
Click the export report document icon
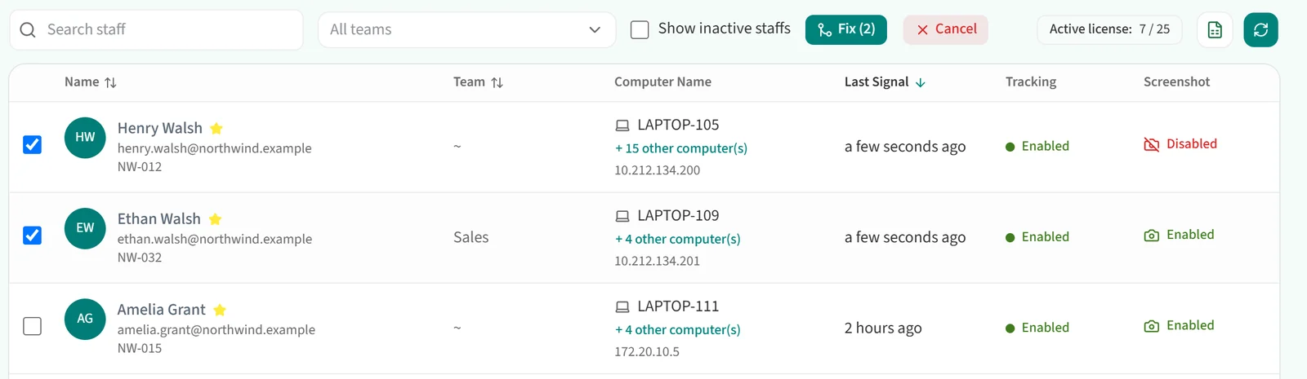(1215, 30)
